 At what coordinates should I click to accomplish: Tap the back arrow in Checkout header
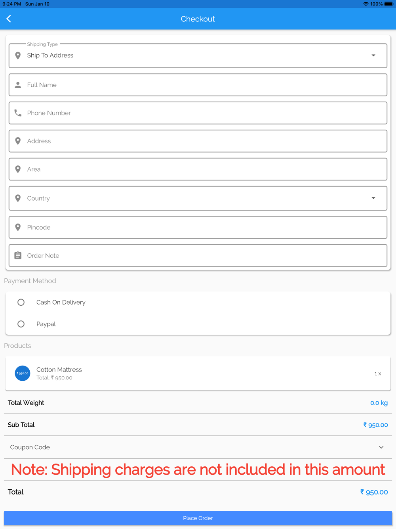[x=9, y=19]
